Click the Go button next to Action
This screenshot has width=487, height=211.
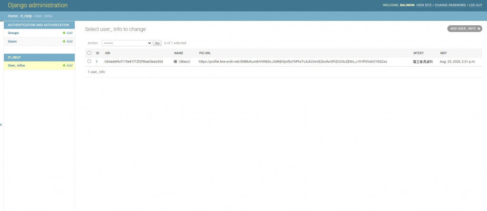[x=157, y=43]
